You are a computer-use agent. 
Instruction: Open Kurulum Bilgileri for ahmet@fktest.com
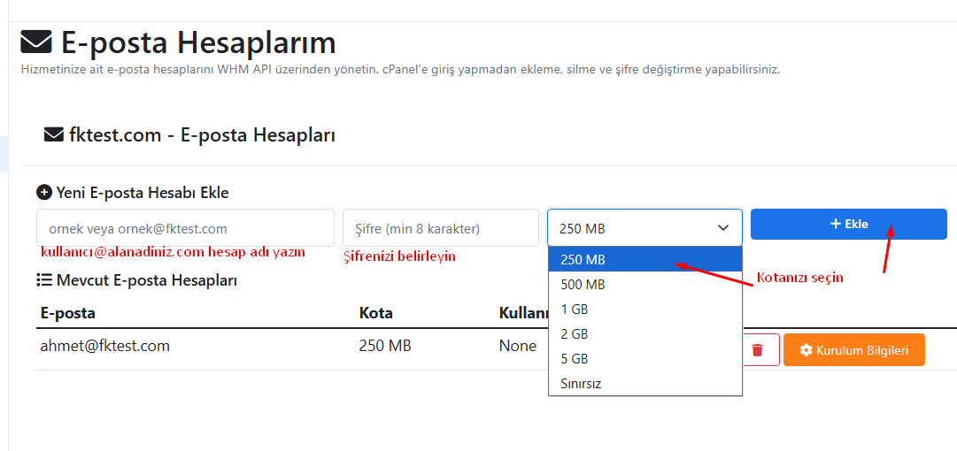[x=853, y=350]
